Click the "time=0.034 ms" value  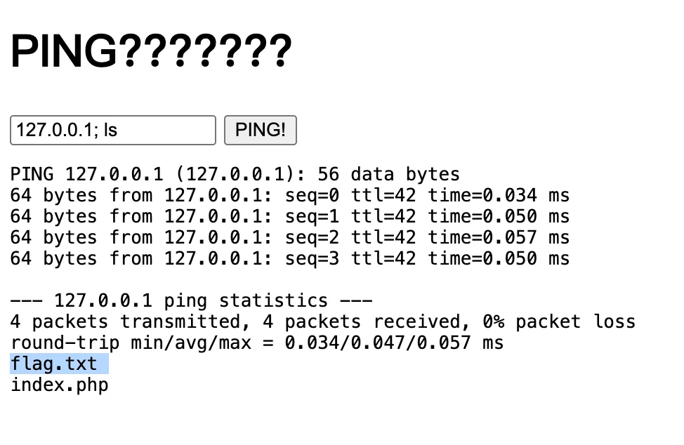coord(499,195)
